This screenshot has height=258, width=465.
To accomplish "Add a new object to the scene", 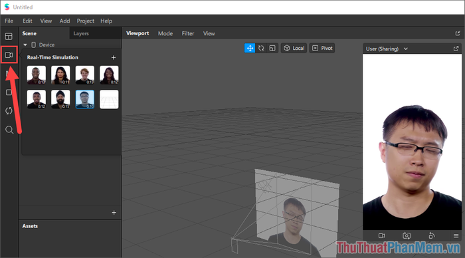I will point(114,213).
